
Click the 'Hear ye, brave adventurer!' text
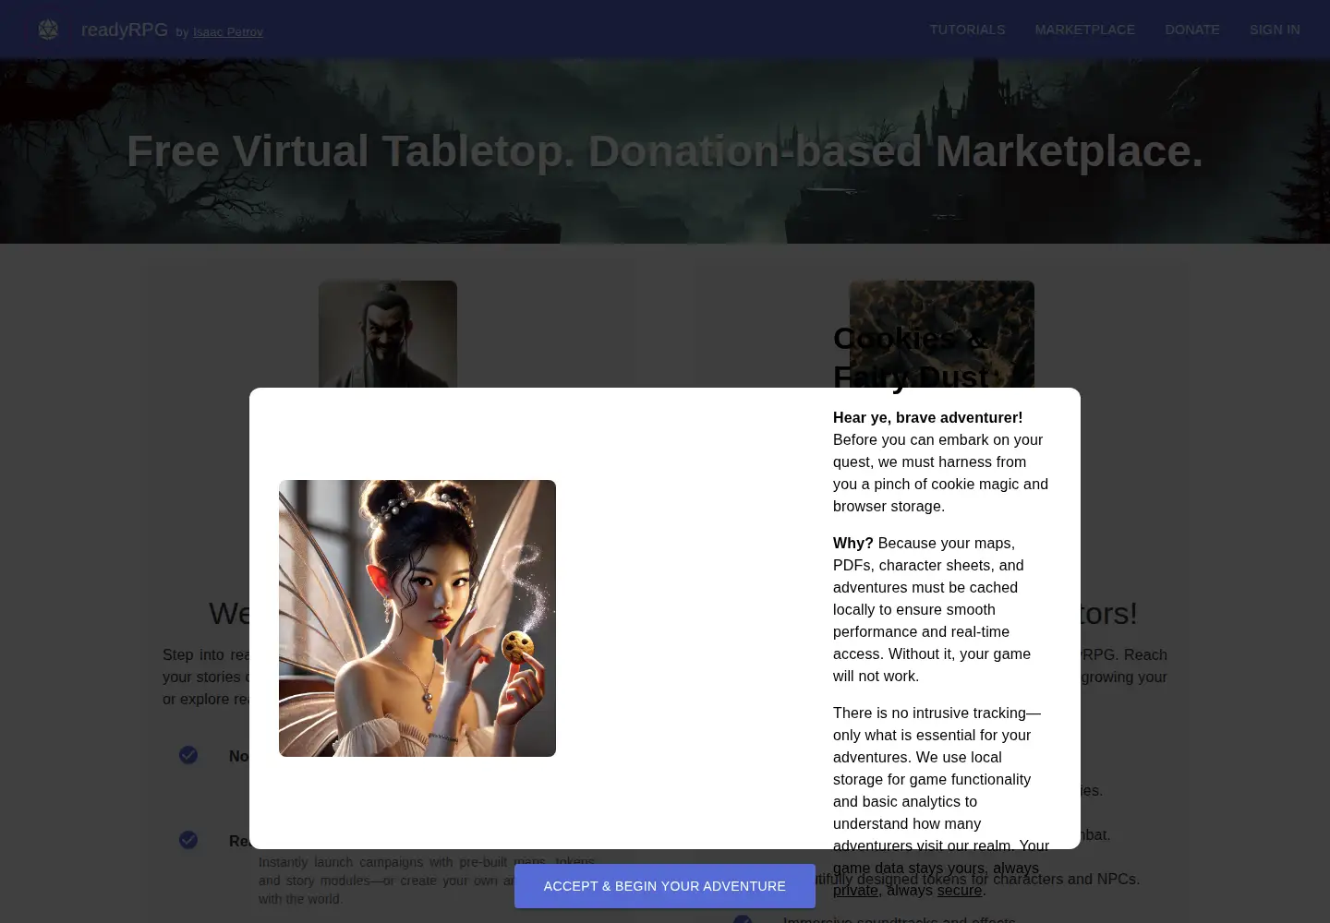927,417
